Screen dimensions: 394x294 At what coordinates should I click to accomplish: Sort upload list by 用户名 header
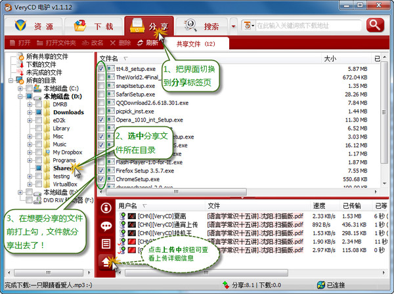(x=127, y=206)
